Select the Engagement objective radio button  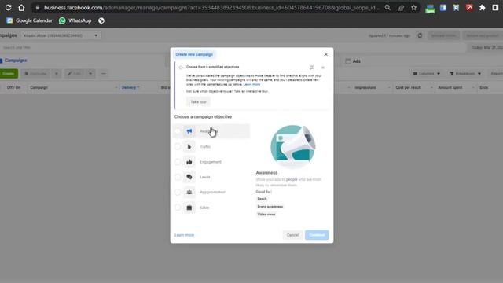(178, 162)
